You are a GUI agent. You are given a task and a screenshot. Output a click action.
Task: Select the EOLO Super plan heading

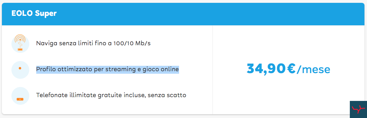(34, 14)
